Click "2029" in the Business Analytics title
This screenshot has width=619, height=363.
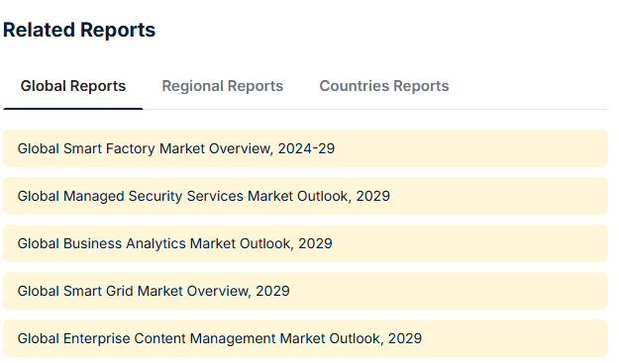point(315,243)
